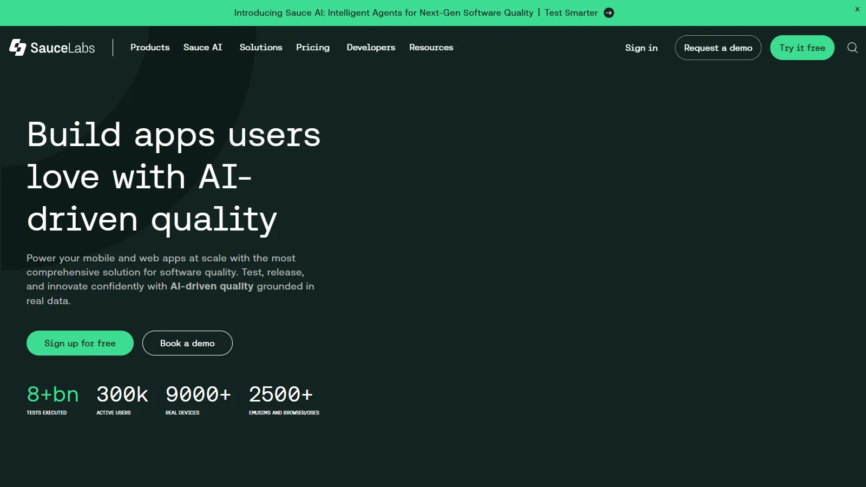Click the Try it free button
866x487 pixels.
coord(802,48)
